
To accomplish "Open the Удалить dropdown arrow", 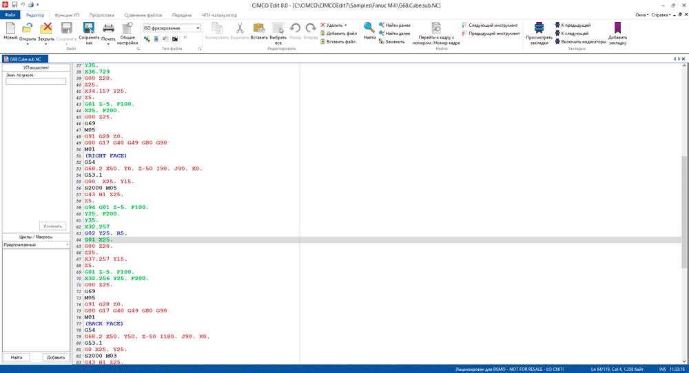I will [345, 25].
